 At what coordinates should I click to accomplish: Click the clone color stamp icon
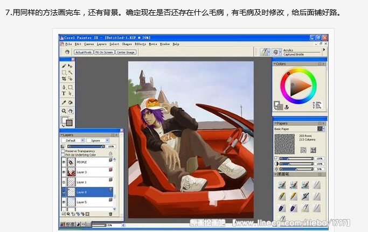pyautogui.click(x=287, y=107)
